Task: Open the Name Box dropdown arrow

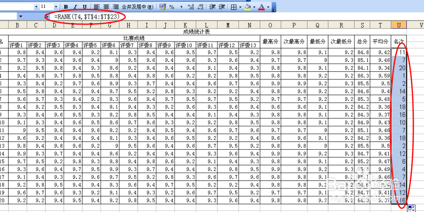Action: (20, 17)
